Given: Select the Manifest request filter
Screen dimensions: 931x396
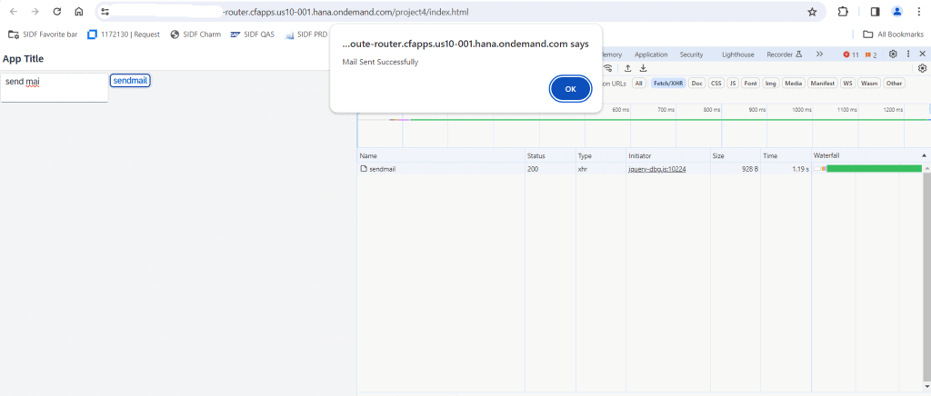Looking at the screenshot, I should [x=823, y=84].
